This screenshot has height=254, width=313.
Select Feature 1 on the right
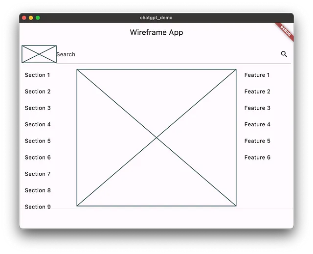257,75
